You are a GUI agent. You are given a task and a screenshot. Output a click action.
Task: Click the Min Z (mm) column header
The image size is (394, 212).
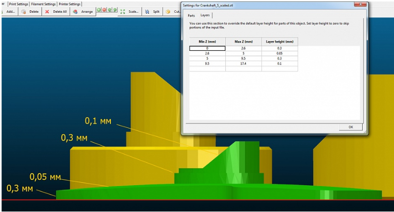[x=207, y=42]
